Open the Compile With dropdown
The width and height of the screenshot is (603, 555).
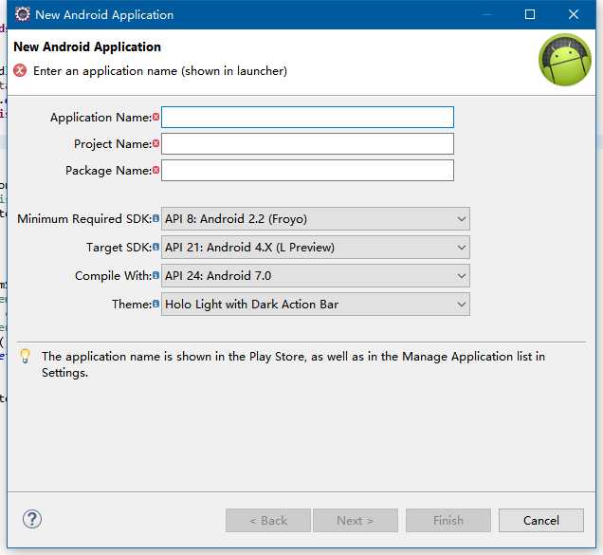pos(316,275)
